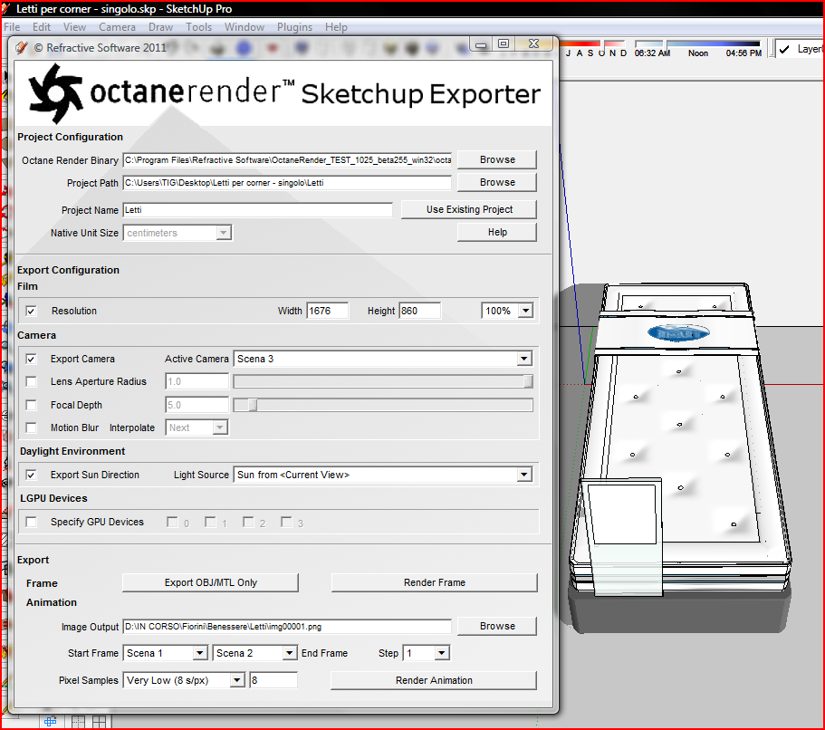Open the Start Frame dropdown showing Scena 1
The image size is (825, 730).
[165, 653]
